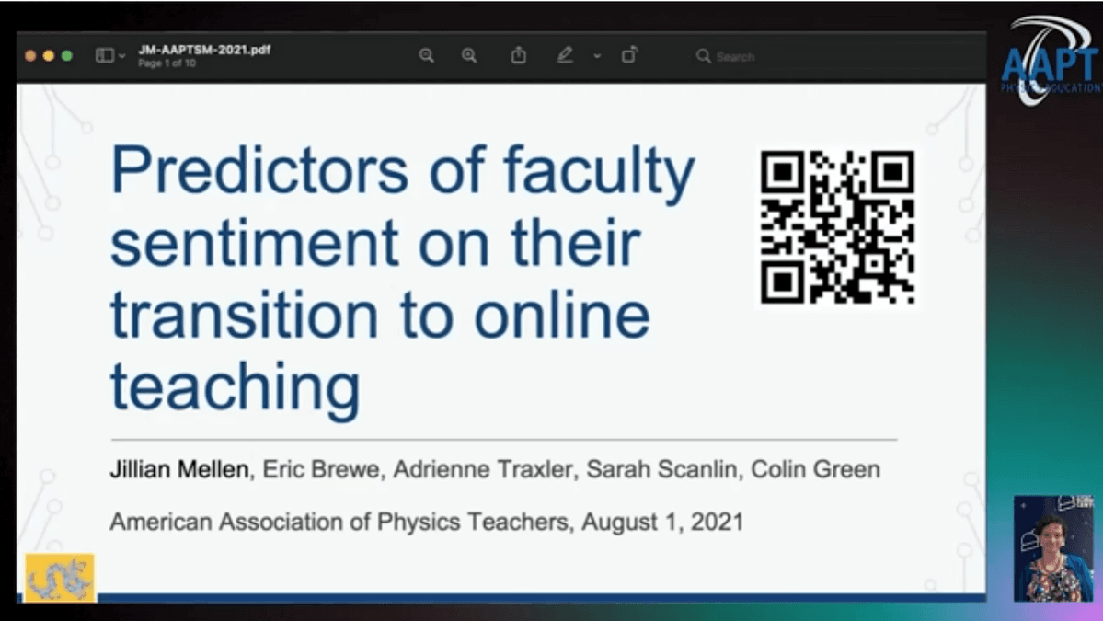Click the search magnifier icon

pos(704,56)
